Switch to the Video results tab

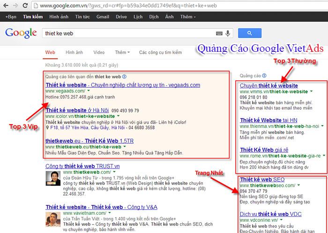99,52
